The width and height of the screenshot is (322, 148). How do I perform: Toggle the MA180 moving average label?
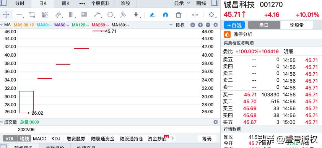tap(120, 25)
